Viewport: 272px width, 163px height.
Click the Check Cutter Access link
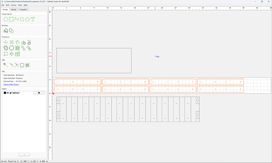(x=11, y=84)
